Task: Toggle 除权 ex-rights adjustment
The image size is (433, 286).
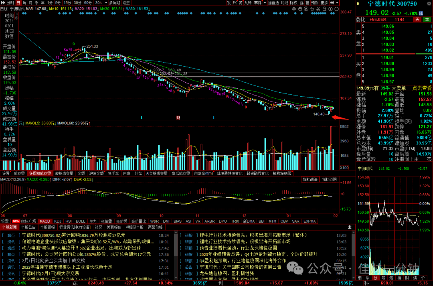Action: [293, 3]
